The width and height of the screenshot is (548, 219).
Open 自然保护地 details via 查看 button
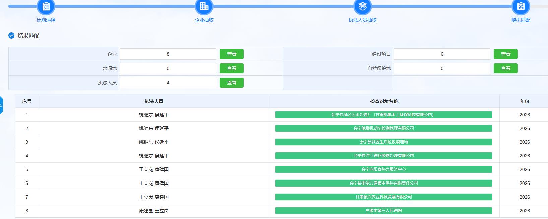click(x=505, y=68)
